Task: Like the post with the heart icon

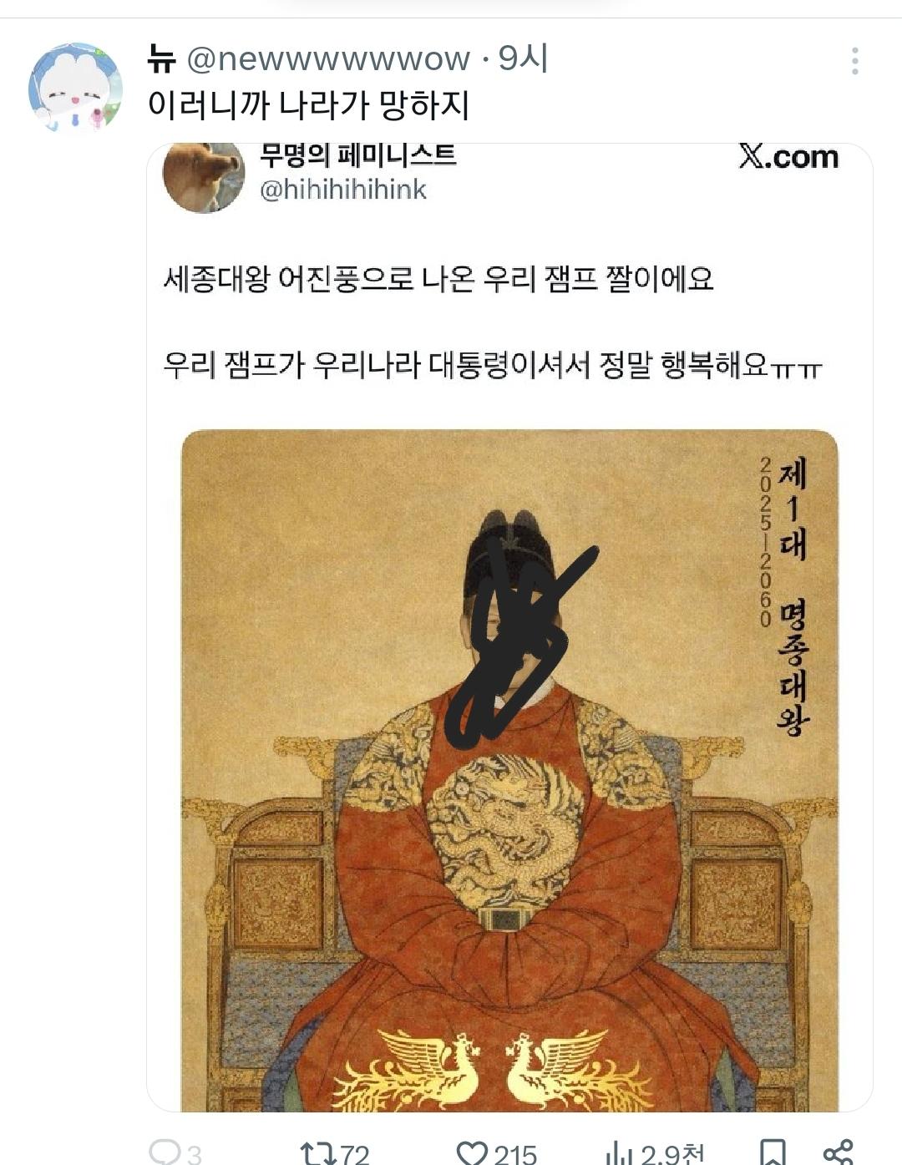Action: 472,1153
